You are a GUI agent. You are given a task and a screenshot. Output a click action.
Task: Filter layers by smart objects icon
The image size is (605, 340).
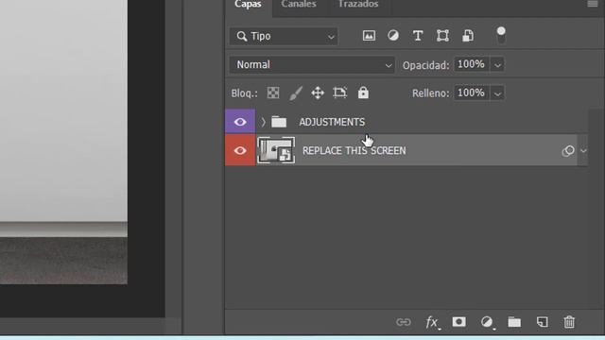468,36
